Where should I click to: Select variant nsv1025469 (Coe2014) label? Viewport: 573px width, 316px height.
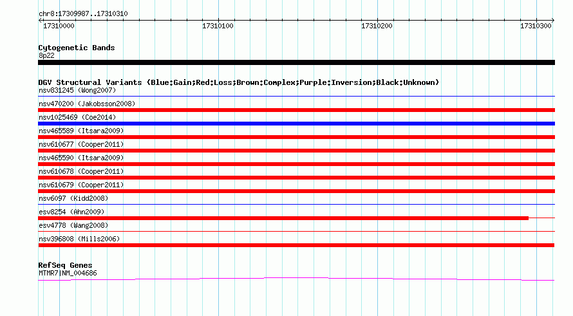tap(77, 117)
